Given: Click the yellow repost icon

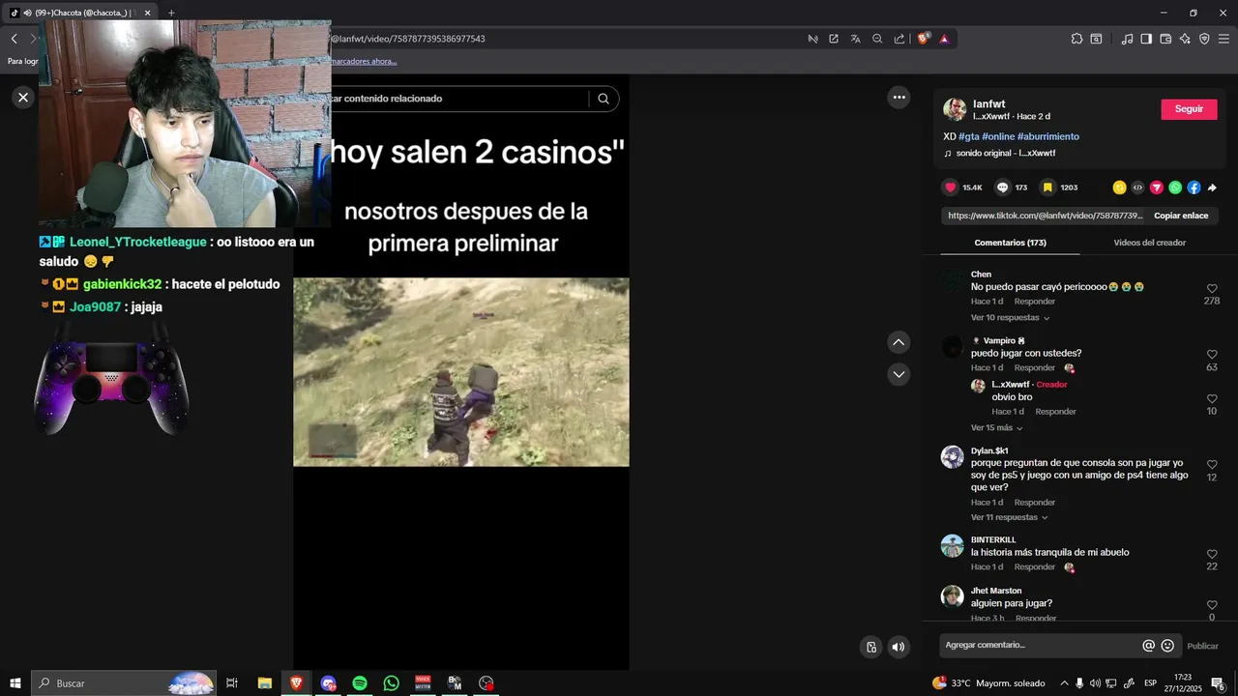Looking at the screenshot, I should pos(1119,188).
